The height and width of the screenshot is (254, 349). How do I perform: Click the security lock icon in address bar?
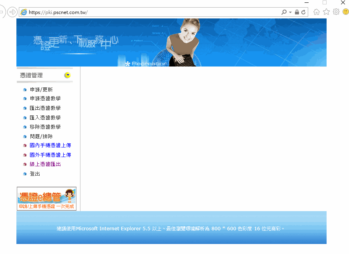tap(297, 12)
